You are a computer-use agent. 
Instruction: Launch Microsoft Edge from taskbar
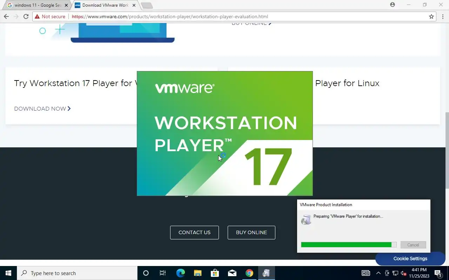coord(180,273)
